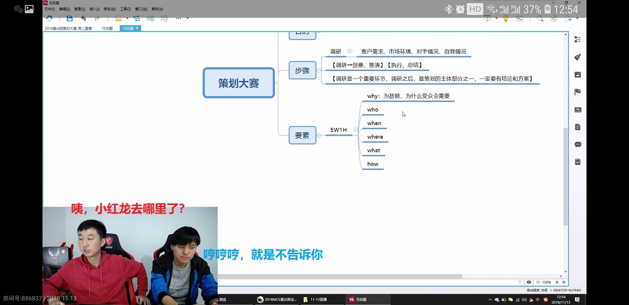Add a relationship with the curved arrow icon
The height and width of the screenshot is (305, 629).
136,18
